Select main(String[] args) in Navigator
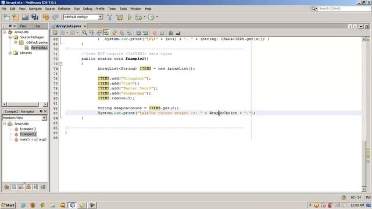Image resolution: width=372 pixels, height=209 pixels. pyautogui.click(x=33, y=139)
